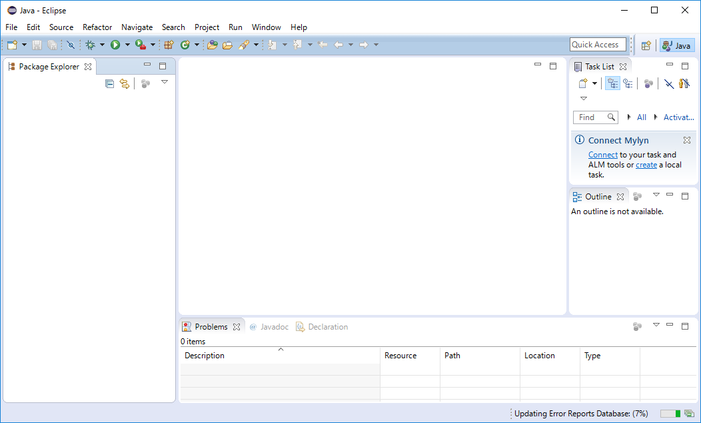This screenshot has height=423, width=701.
Task: Click Collapse All in Package Explorer
Action: click(109, 83)
